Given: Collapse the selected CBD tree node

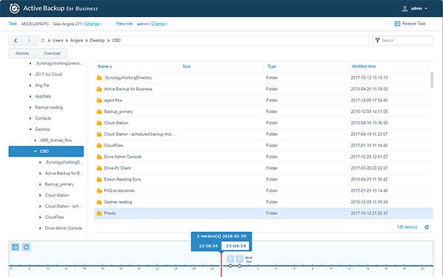Looking at the screenshot, I should [x=35, y=151].
